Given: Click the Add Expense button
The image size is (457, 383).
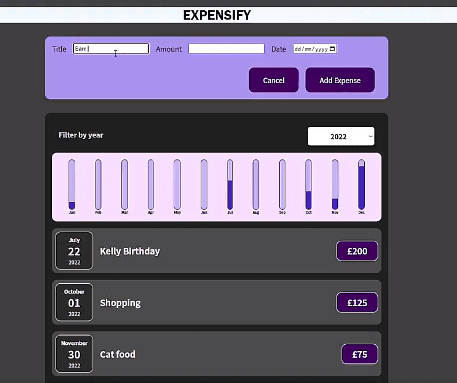Looking at the screenshot, I should 340,80.
